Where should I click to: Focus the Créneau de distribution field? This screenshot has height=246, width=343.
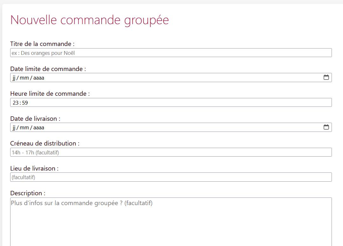click(x=171, y=152)
